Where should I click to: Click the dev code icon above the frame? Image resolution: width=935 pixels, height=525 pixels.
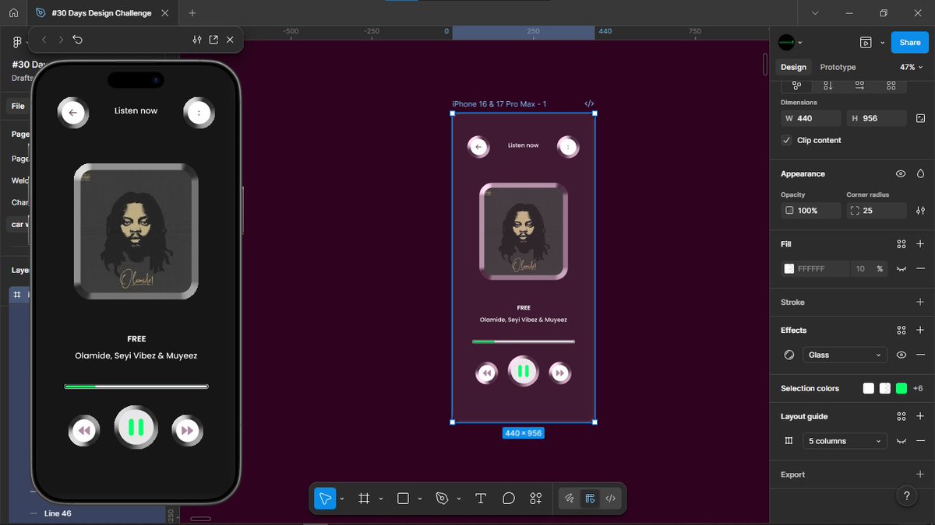589,103
